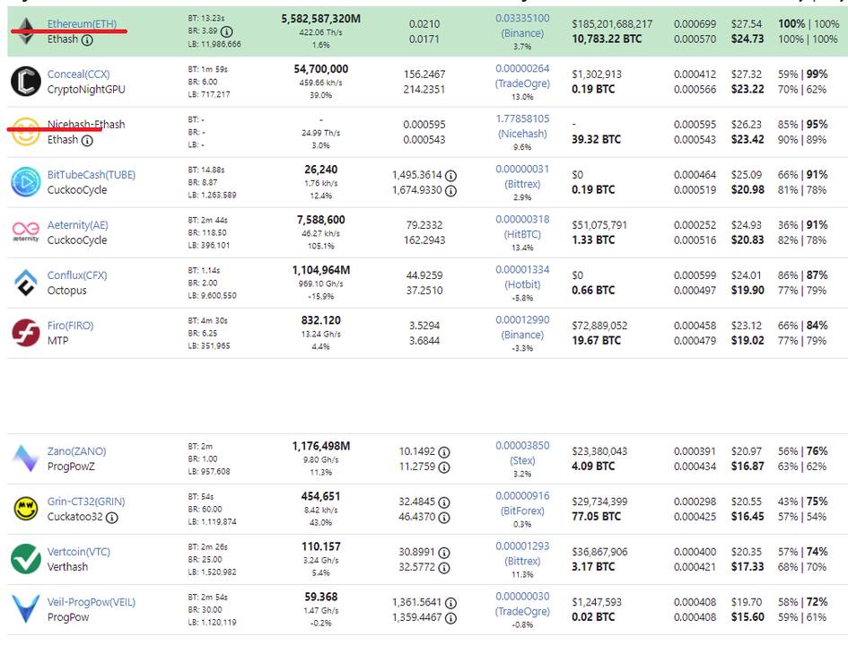Open info icon beside Vertcoin 30.8991
Viewport: 848px width, 646px height.
[444, 553]
